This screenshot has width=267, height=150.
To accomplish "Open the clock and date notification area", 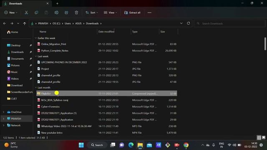I will [x=251, y=145].
